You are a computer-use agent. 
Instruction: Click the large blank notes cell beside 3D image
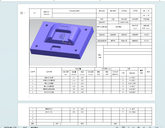click(128, 61)
